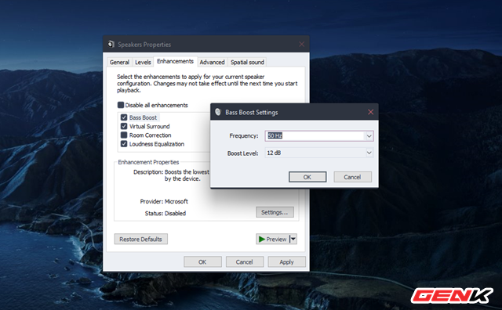The image size is (502, 310).
Task: Click the Frequency: label
Action: (x=244, y=136)
